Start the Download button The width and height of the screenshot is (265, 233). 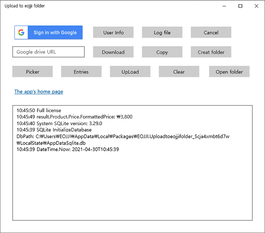(x=113, y=52)
